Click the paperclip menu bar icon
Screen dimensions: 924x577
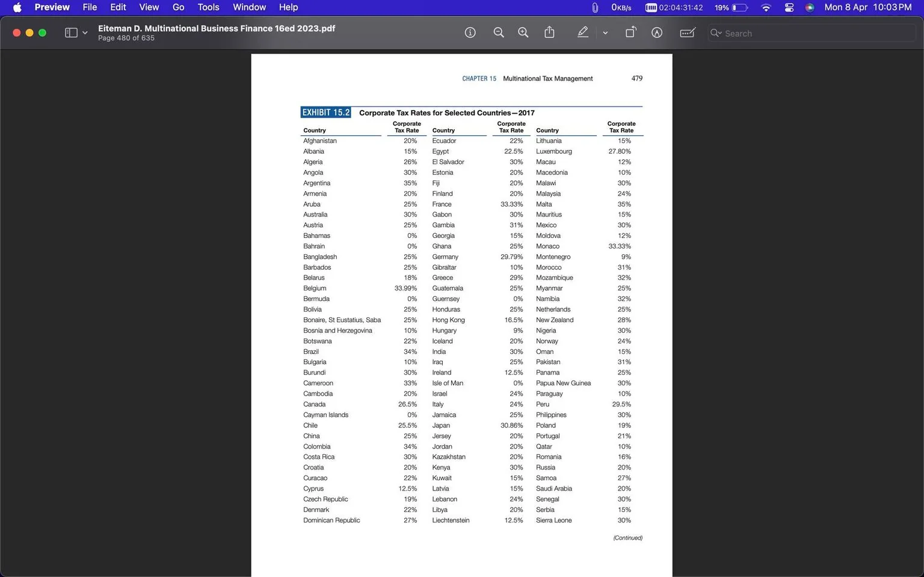[x=595, y=7]
